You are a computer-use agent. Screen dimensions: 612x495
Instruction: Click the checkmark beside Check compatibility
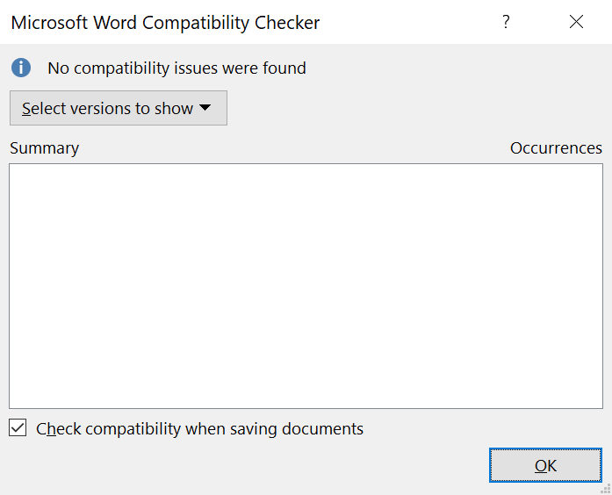pos(18,428)
